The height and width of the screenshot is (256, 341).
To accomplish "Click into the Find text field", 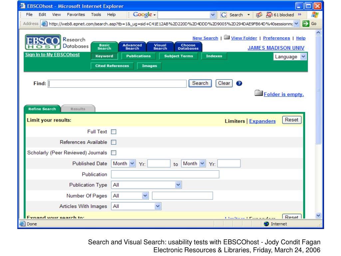I will (117, 84).
